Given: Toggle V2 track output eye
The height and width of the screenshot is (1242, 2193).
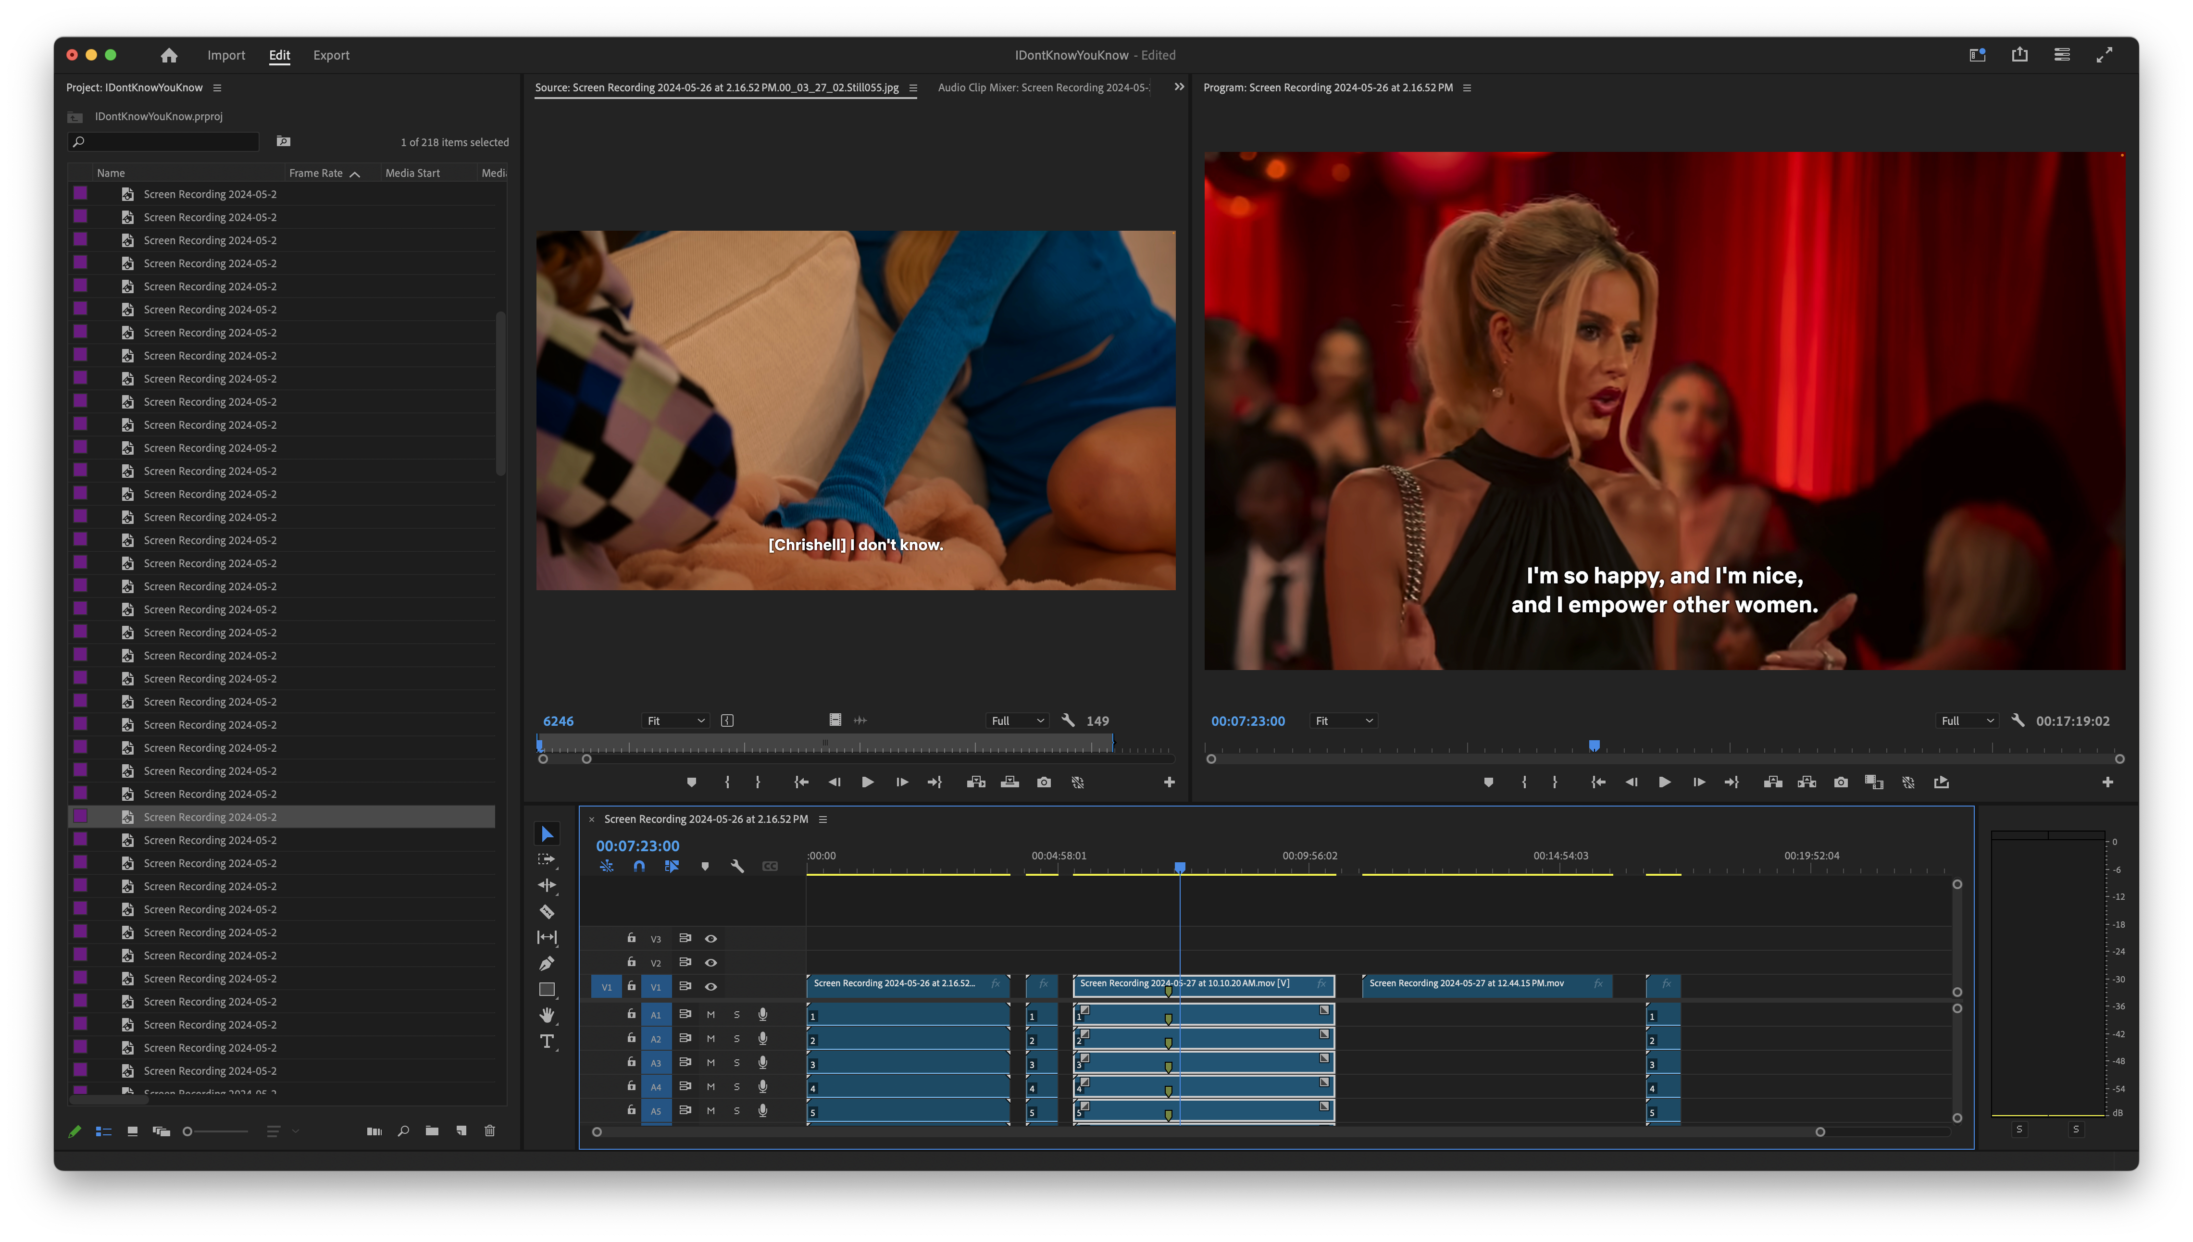Looking at the screenshot, I should (x=710, y=962).
